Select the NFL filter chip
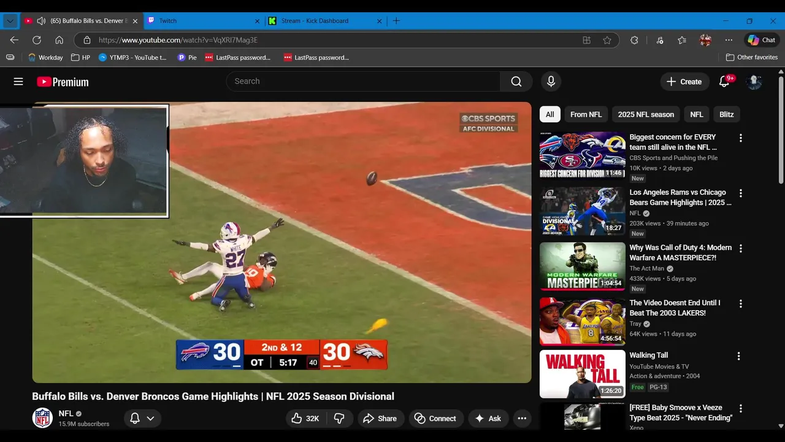The height and width of the screenshot is (442, 785). (697, 114)
